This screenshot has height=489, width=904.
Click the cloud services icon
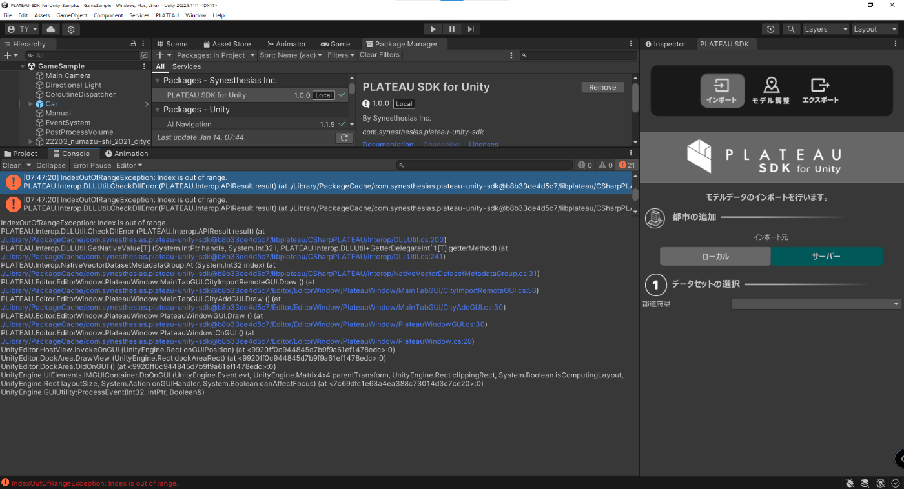click(x=50, y=29)
